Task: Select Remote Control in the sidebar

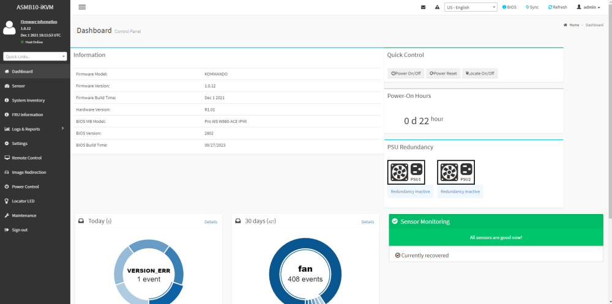Action: [35, 158]
